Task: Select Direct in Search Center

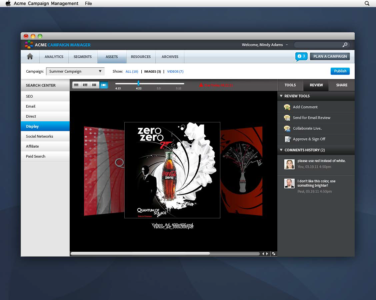Action: [45, 116]
